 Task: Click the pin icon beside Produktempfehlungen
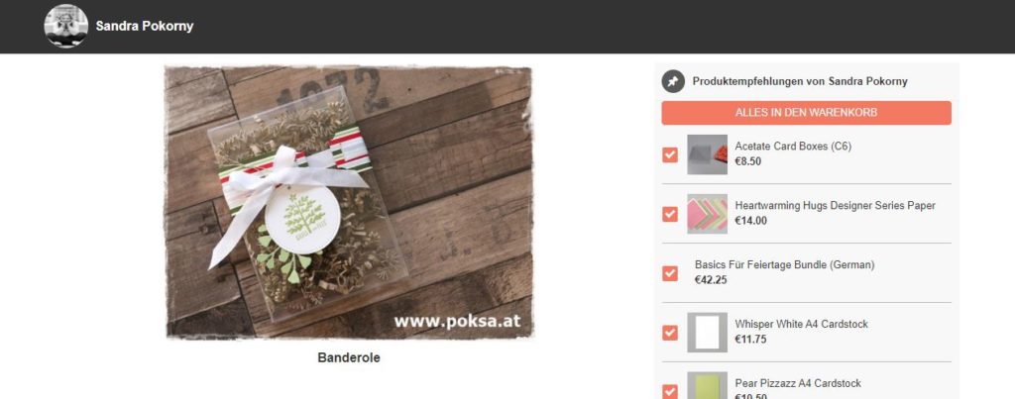pos(673,81)
